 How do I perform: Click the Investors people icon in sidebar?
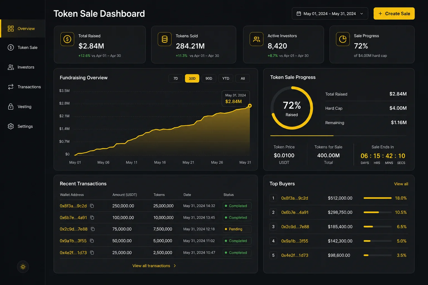tap(11, 67)
